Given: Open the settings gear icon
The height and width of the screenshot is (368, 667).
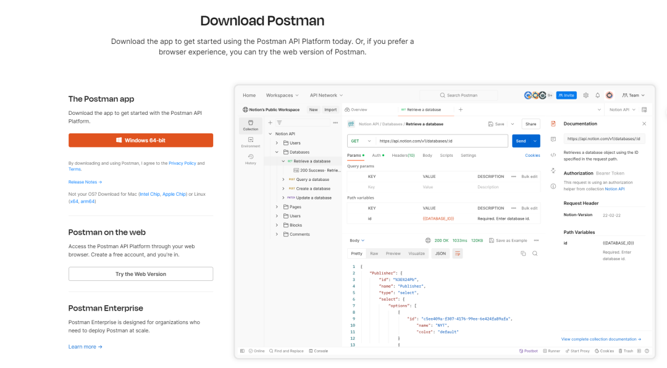Looking at the screenshot, I should pyautogui.click(x=585, y=95).
